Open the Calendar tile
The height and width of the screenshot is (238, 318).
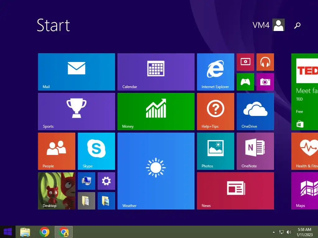pos(156,72)
